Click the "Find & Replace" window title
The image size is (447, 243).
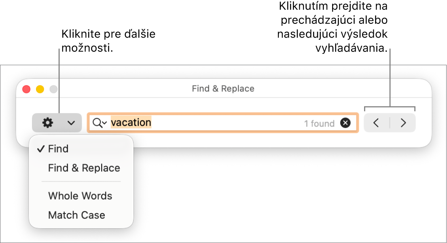click(223, 89)
